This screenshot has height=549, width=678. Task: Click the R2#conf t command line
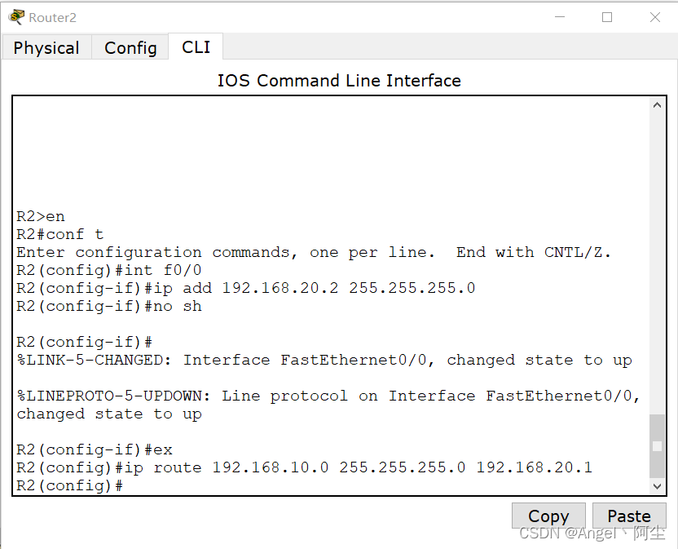tap(60, 234)
